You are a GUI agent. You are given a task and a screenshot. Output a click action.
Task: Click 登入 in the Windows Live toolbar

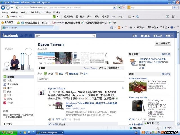coord(174,17)
